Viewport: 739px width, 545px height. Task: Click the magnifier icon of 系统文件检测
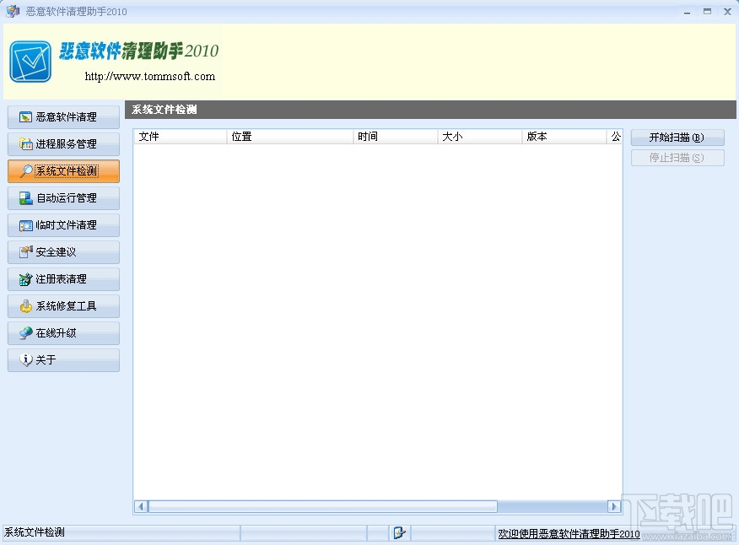tap(26, 170)
